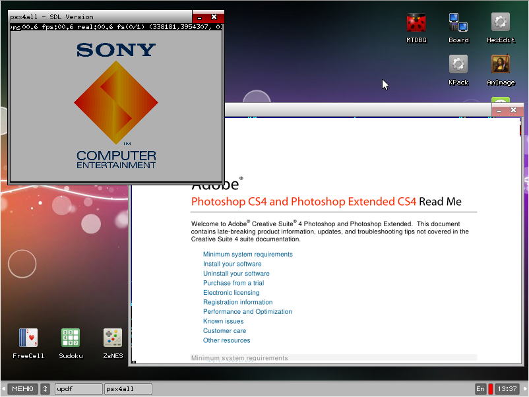Click the 'psx4all - SDL Version' title bar

(100, 17)
